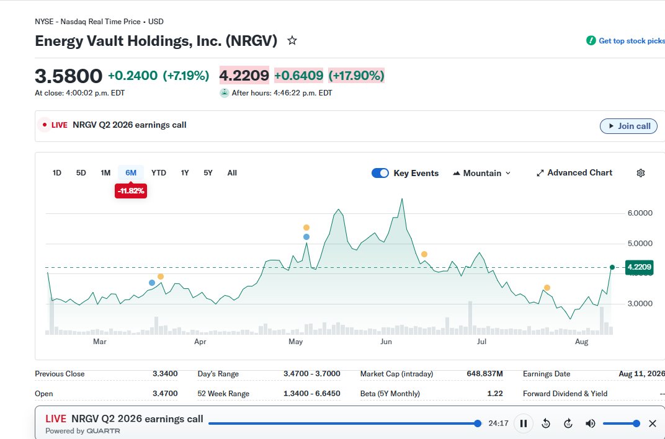The image size is (665, 439).
Task: Click the -11.82% six-month change badge
Action: click(x=131, y=191)
